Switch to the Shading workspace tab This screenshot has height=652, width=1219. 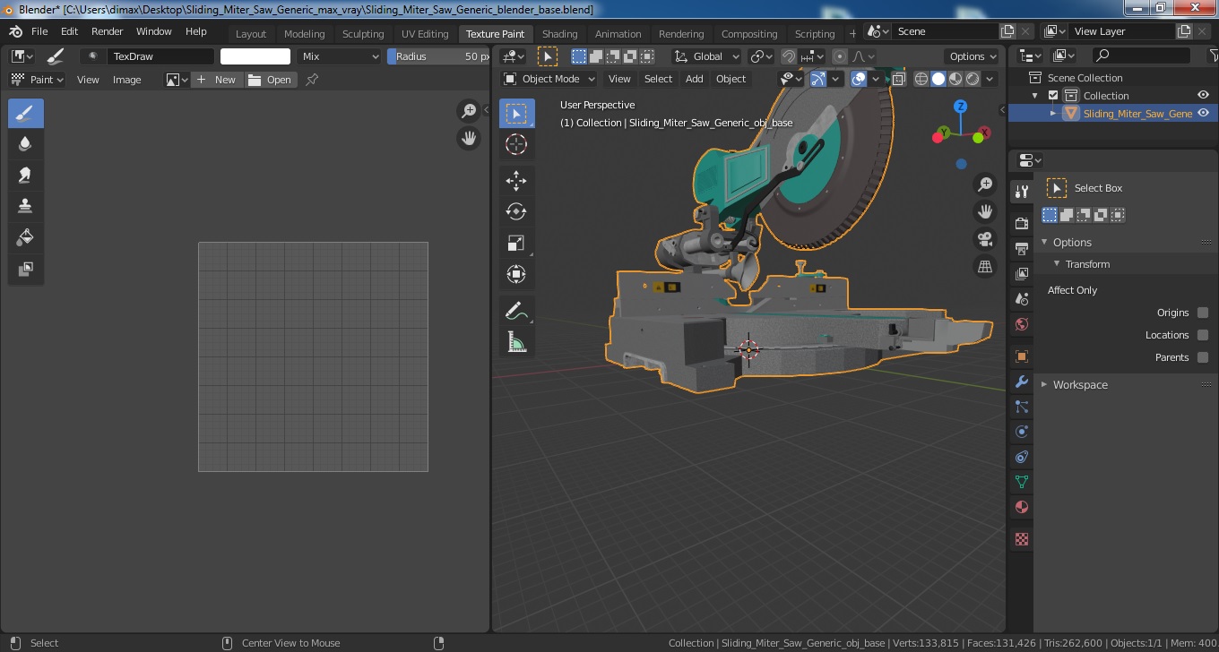tap(560, 34)
